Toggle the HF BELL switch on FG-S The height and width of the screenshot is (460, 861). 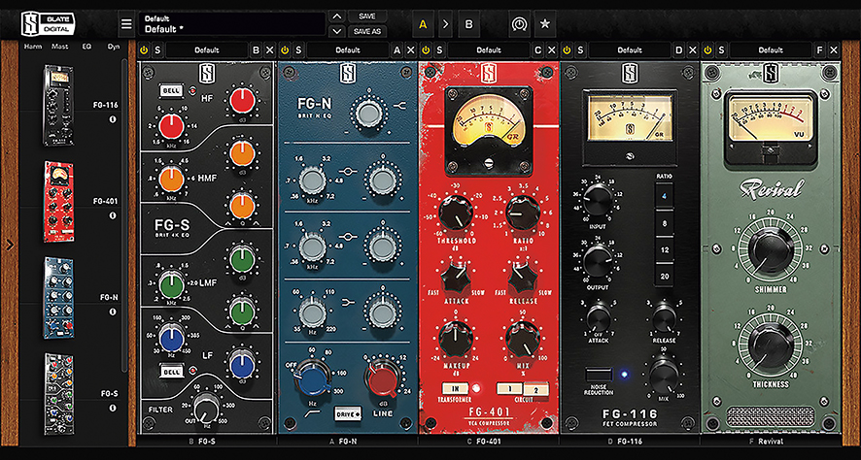click(171, 90)
